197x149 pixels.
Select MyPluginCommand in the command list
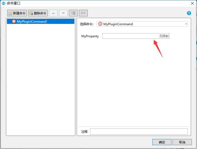pyautogui.click(x=41, y=22)
